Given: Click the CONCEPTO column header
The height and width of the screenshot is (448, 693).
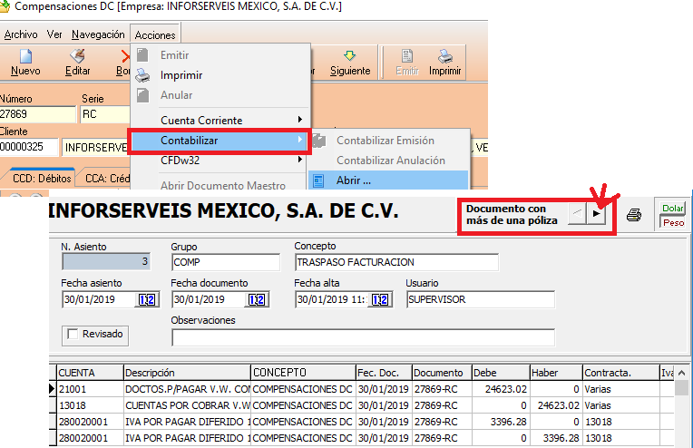Looking at the screenshot, I should (x=303, y=373).
